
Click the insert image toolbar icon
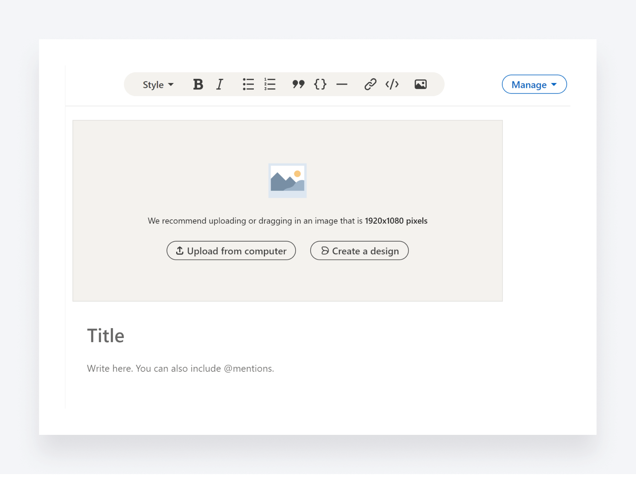421,85
